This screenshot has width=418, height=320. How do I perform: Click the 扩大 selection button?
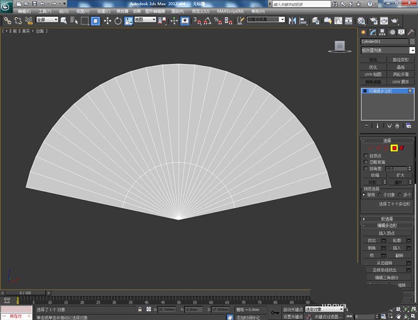(x=400, y=175)
